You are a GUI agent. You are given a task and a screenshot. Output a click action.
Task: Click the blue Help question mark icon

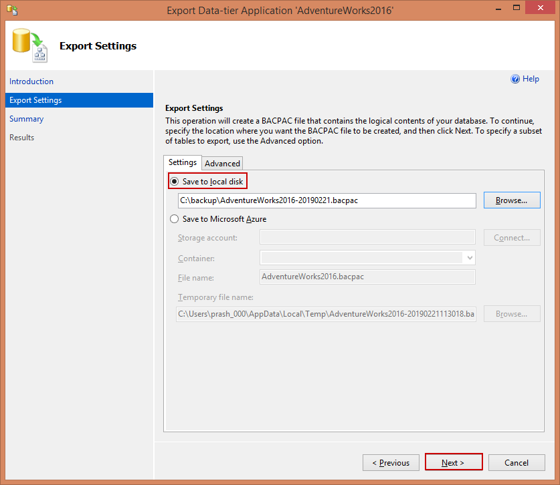[x=515, y=79]
